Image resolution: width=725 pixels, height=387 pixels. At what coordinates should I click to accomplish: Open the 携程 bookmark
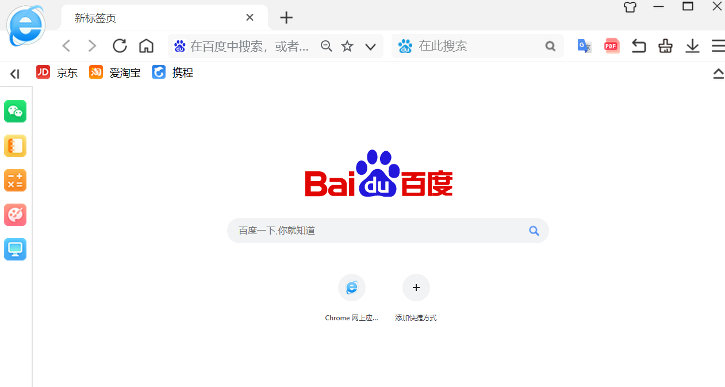click(x=172, y=72)
